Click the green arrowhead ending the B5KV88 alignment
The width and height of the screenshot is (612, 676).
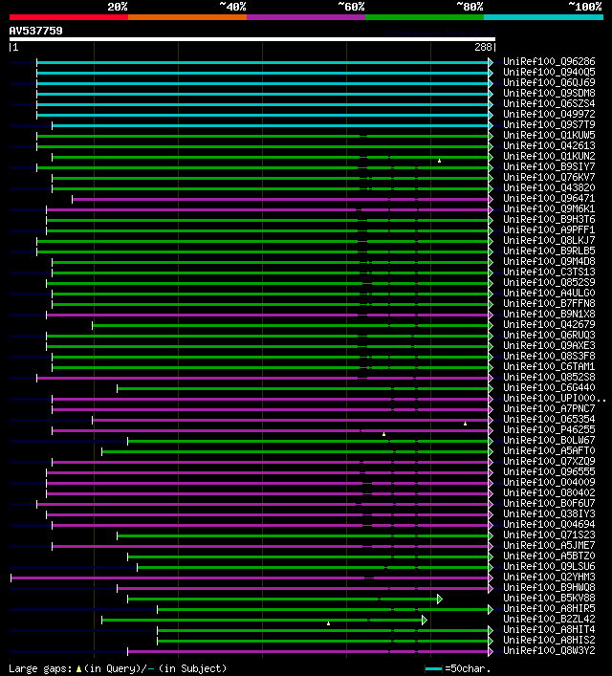click(440, 599)
